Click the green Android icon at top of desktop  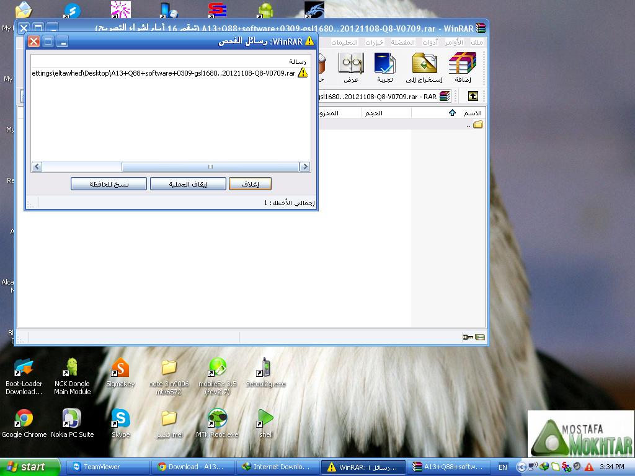(x=265, y=10)
